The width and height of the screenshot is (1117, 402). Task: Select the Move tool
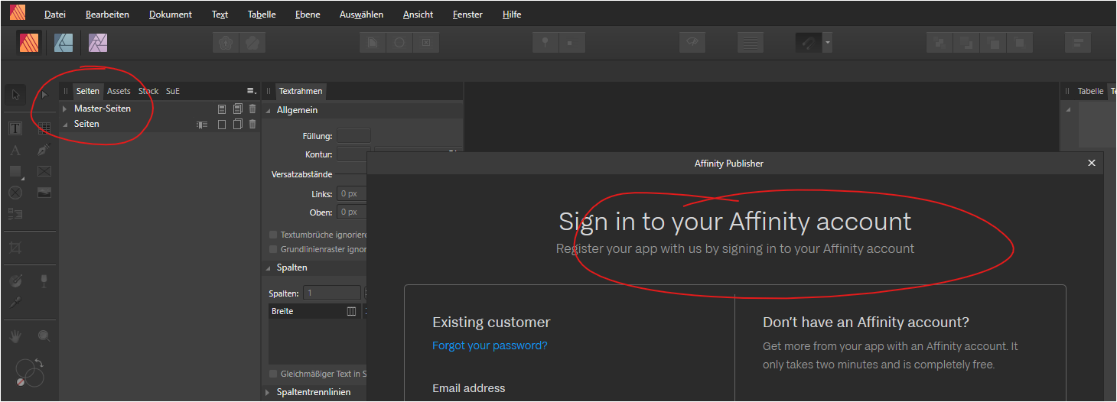15,95
